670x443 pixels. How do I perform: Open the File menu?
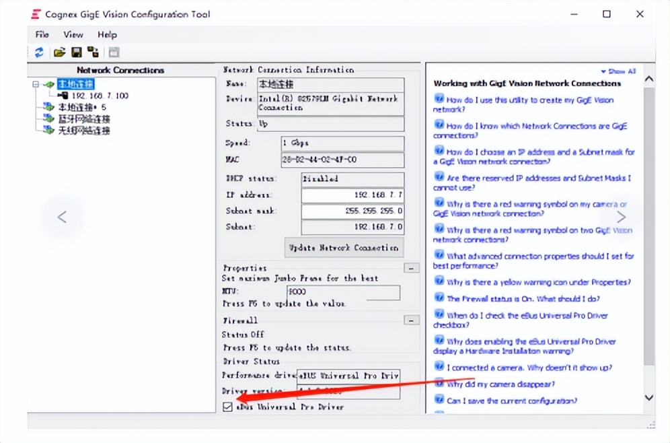pyautogui.click(x=42, y=34)
